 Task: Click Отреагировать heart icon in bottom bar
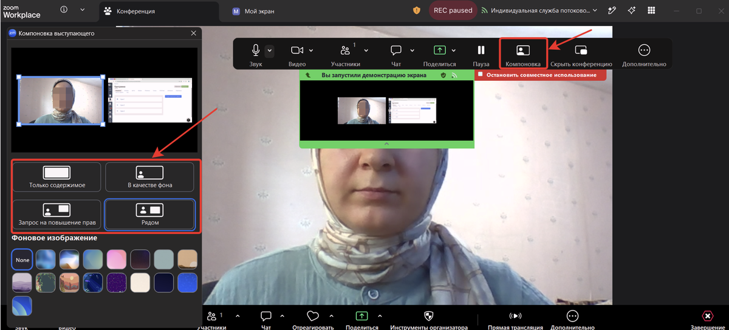click(x=313, y=316)
